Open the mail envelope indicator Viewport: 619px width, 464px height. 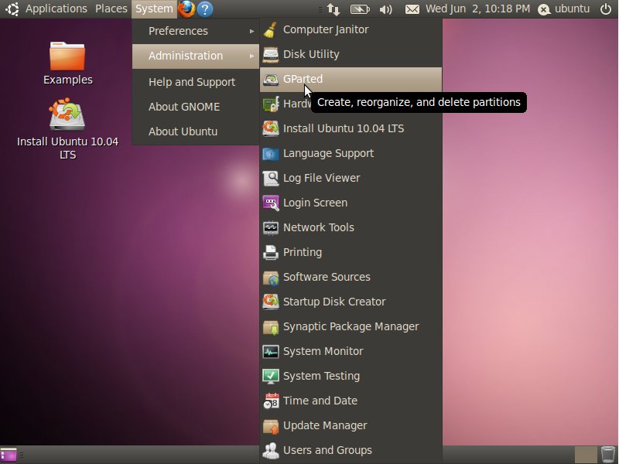412,9
